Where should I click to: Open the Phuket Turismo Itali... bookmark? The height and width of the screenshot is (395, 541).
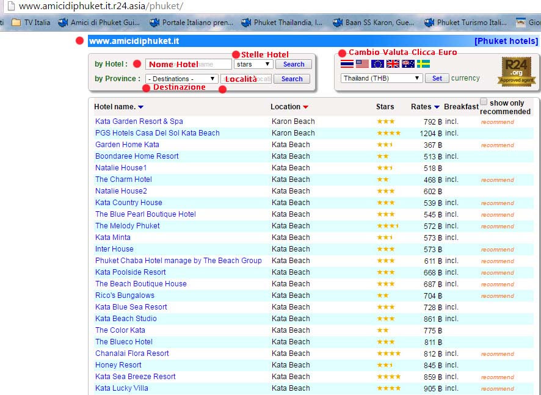click(x=465, y=23)
